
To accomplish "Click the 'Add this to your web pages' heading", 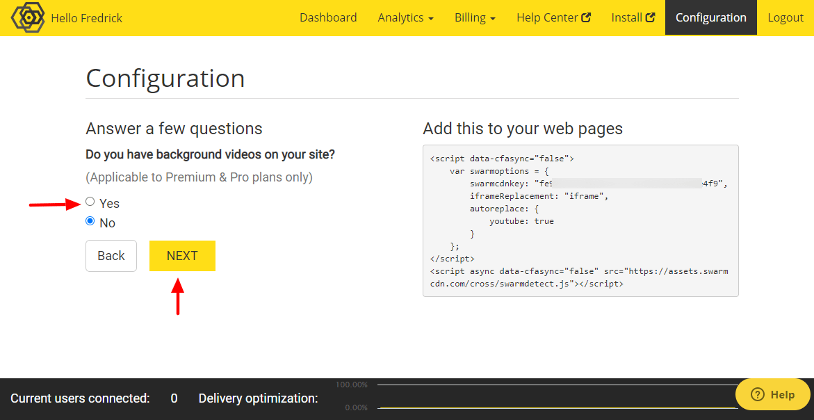I will pyautogui.click(x=523, y=128).
